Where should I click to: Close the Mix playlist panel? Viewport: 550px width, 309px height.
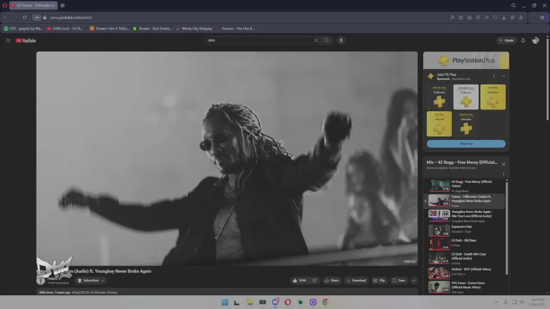(x=504, y=164)
